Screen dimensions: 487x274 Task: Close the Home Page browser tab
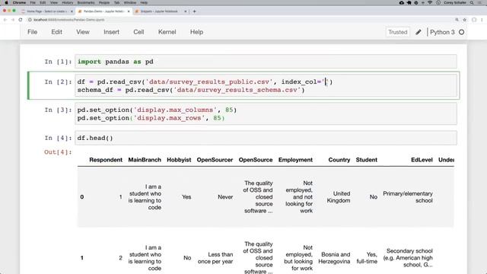tap(72, 11)
